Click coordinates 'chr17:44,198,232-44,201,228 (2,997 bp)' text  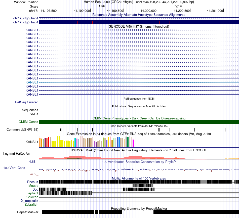coord(165,2)
